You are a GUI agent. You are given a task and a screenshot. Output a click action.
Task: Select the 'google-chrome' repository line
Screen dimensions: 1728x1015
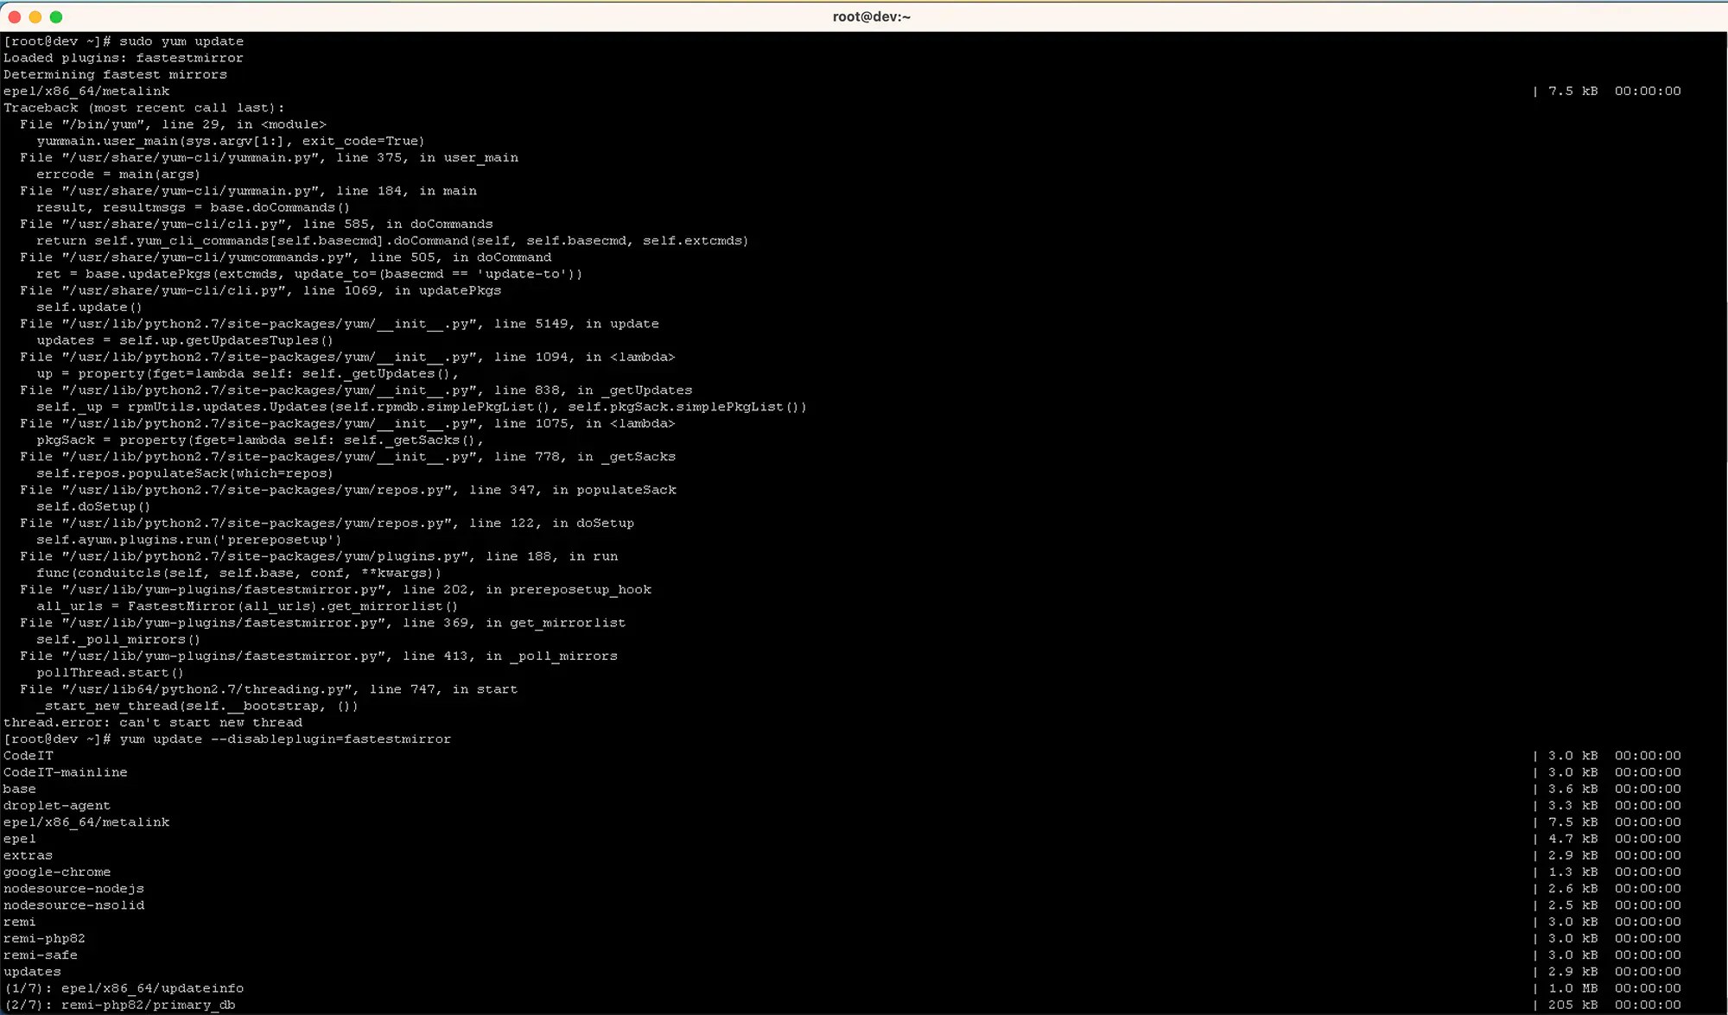coord(57,872)
